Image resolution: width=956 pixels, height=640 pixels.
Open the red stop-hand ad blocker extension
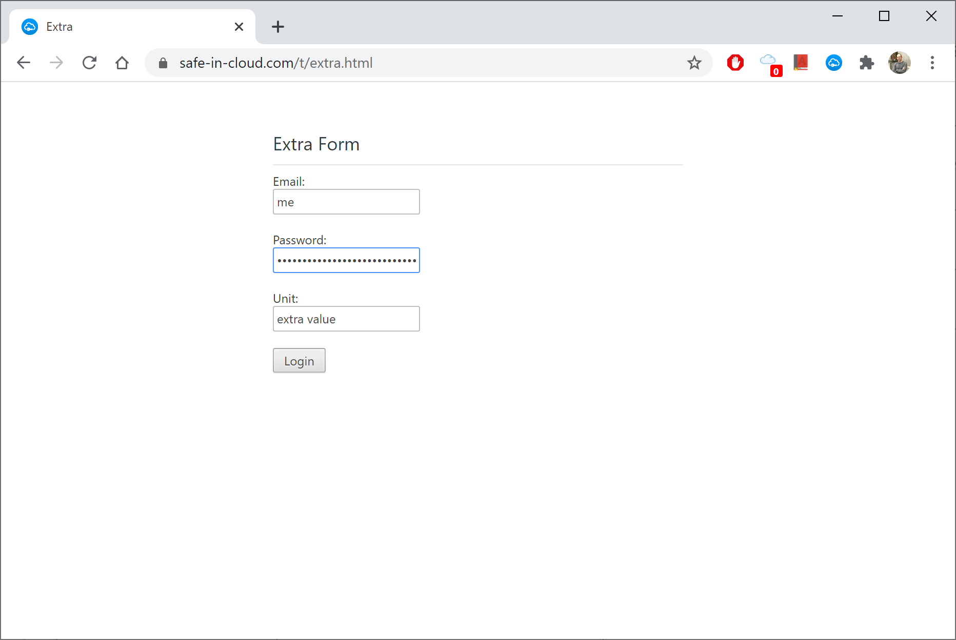pos(735,63)
